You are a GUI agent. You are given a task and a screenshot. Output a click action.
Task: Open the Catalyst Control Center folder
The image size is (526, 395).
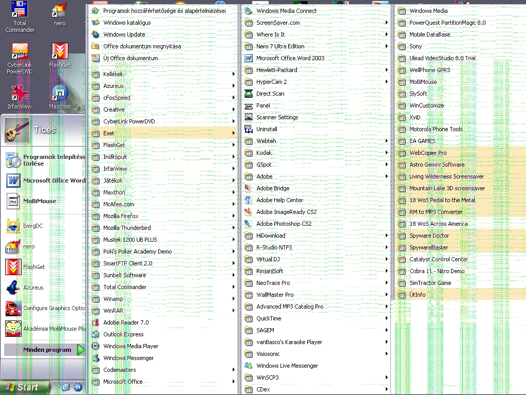click(x=461, y=259)
